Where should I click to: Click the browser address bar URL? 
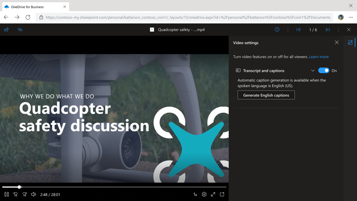tap(188, 17)
